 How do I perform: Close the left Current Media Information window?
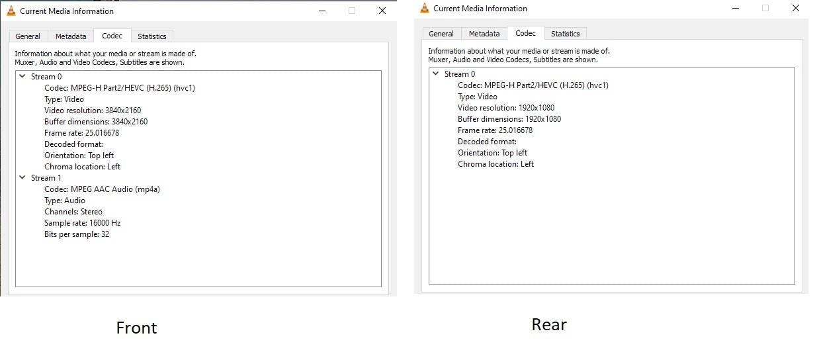click(382, 11)
